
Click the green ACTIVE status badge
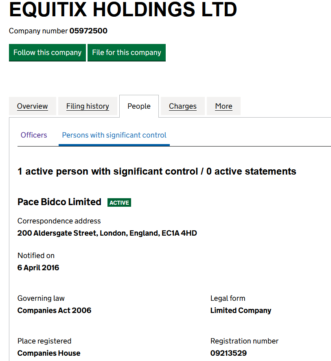[x=119, y=202]
